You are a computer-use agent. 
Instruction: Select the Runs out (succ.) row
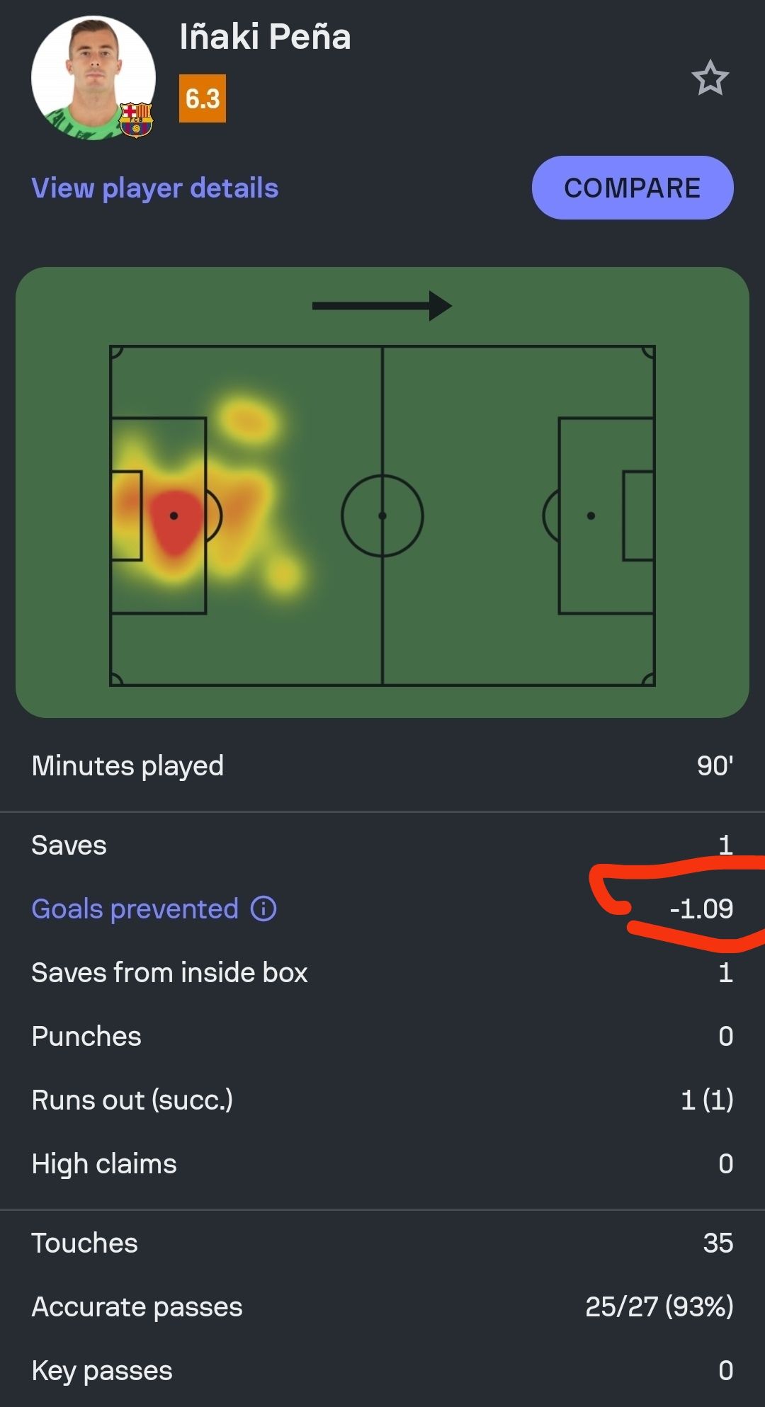382,1100
